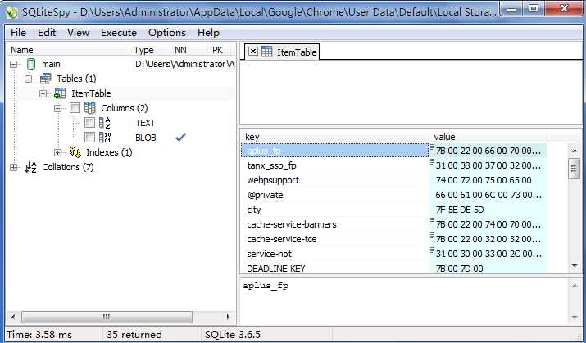The width and height of the screenshot is (586, 343).
Task: Click the Tables folder icon
Action: pos(46,79)
